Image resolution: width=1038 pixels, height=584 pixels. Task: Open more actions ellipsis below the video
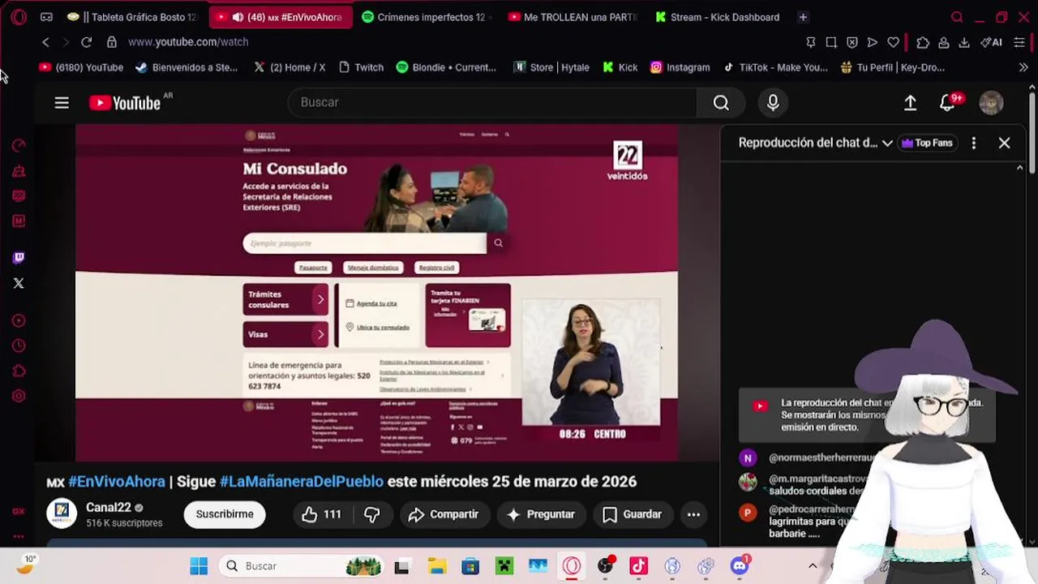[x=693, y=514]
